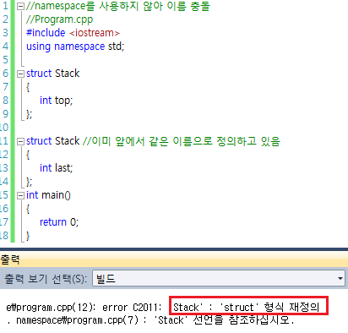Click the 출력 panel title bar
348x333 pixels.
point(174,259)
